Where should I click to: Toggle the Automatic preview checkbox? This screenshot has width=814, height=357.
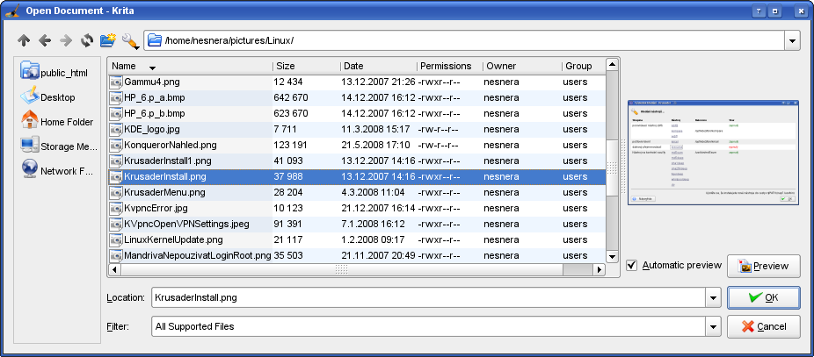pyautogui.click(x=633, y=266)
